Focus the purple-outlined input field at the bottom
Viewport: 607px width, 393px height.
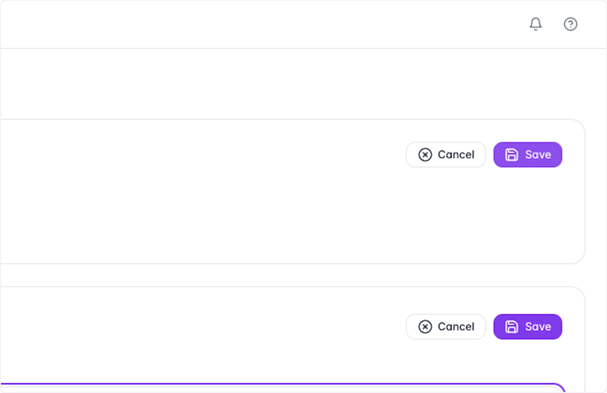[282, 388]
